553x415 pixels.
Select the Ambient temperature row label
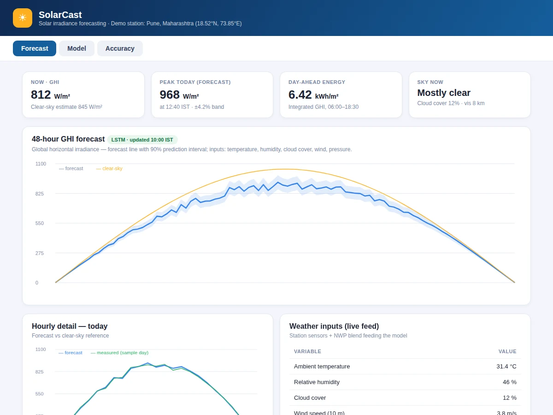click(x=322, y=367)
